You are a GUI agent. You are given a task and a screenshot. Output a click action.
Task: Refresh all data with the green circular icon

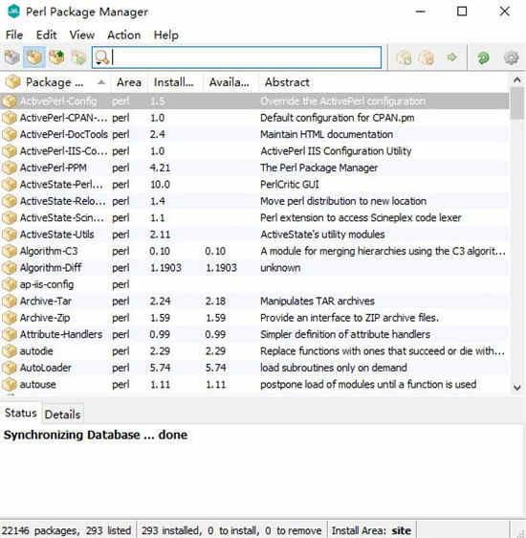pyautogui.click(x=483, y=57)
